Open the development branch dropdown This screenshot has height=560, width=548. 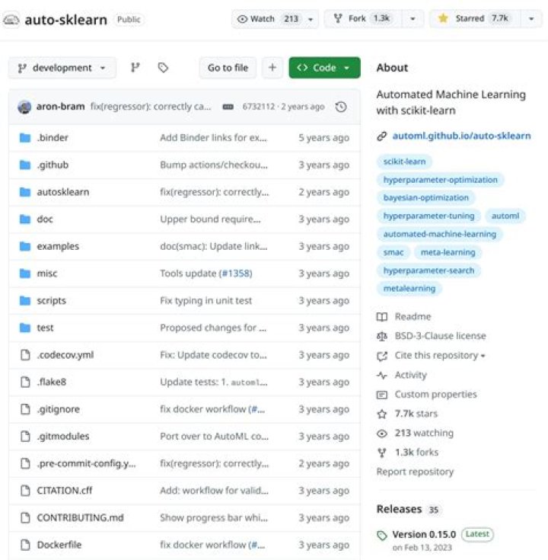[62, 68]
